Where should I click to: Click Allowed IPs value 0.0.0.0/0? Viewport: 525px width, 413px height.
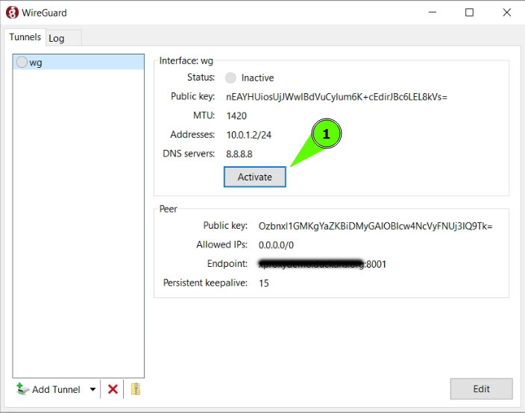[x=276, y=245]
